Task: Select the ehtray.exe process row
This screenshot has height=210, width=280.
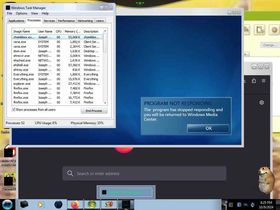Action: 57,70
